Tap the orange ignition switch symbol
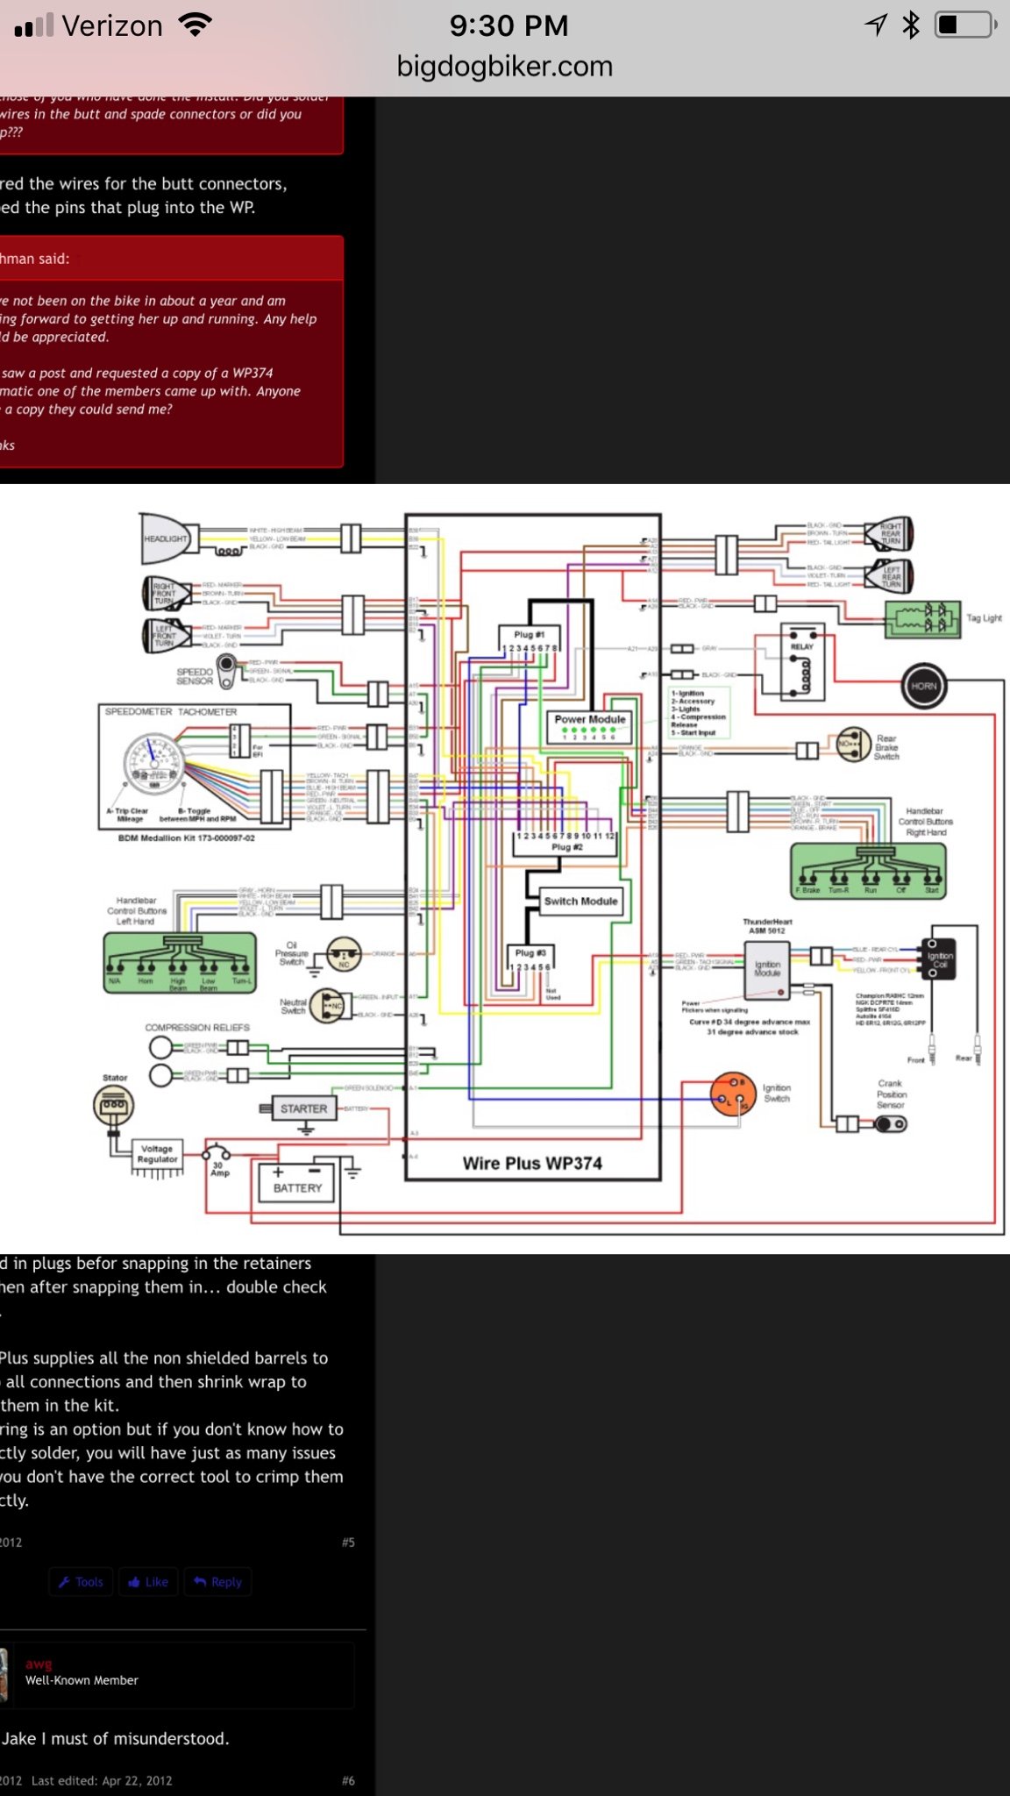Image resolution: width=1010 pixels, height=1796 pixels. tap(734, 1094)
